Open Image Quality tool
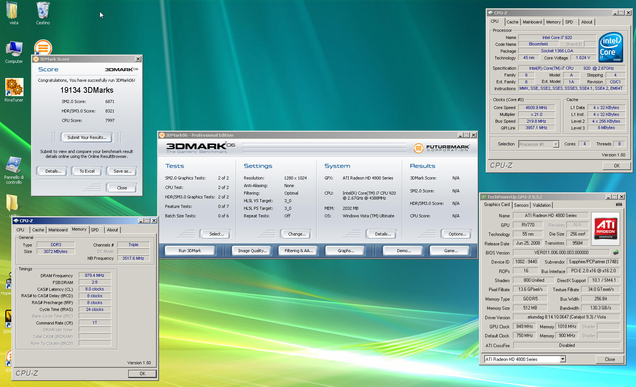636x387 pixels. [x=252, y=251]
